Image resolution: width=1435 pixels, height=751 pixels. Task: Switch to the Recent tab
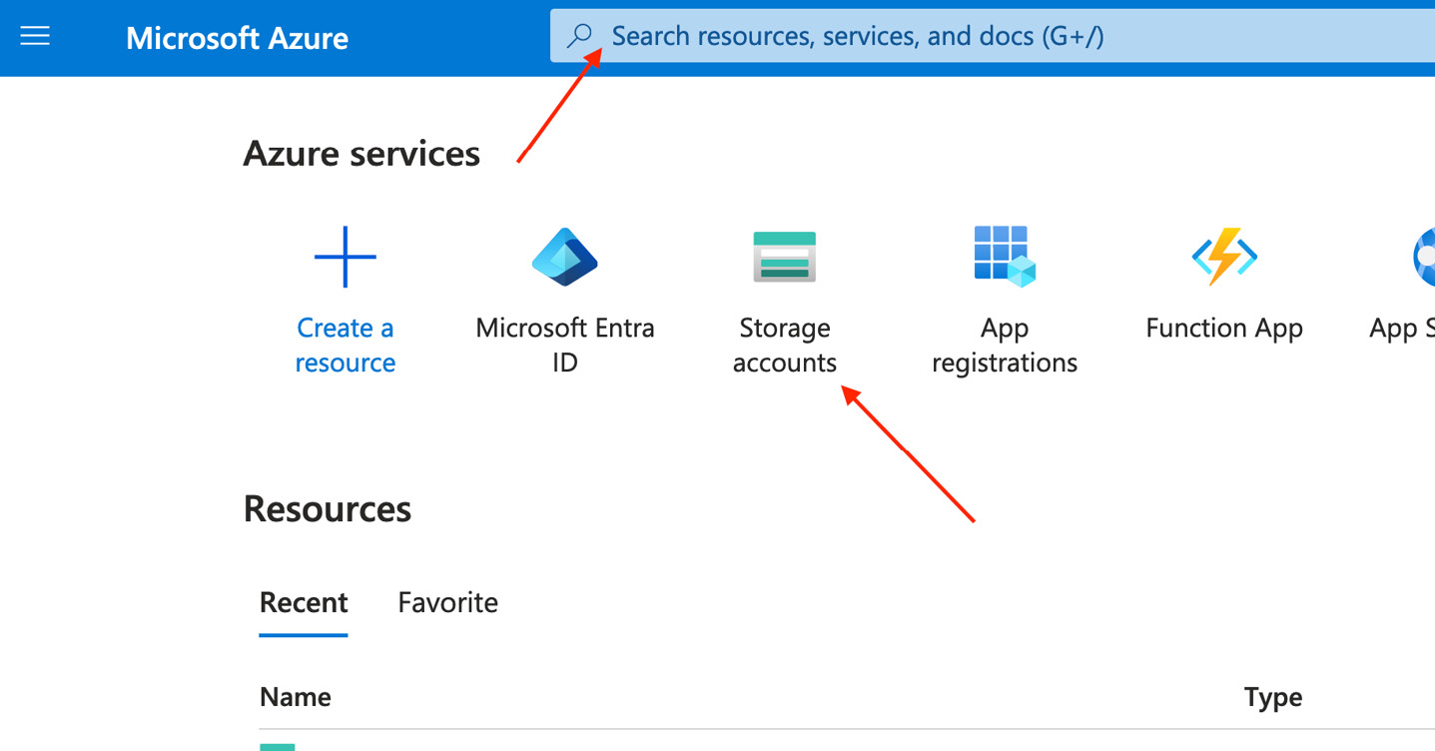[x=304, y=603]
